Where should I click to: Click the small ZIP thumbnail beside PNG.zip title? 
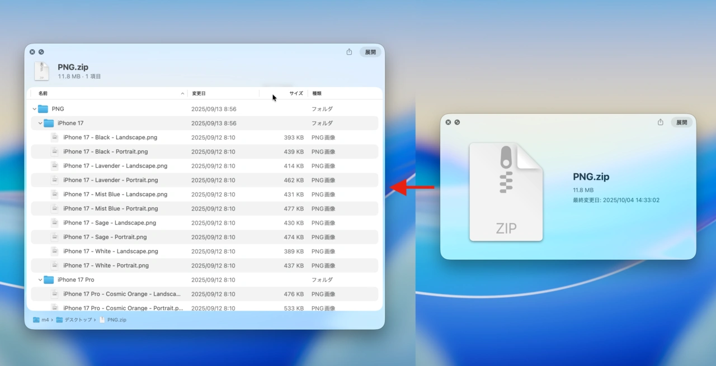(x=42, y=71)
